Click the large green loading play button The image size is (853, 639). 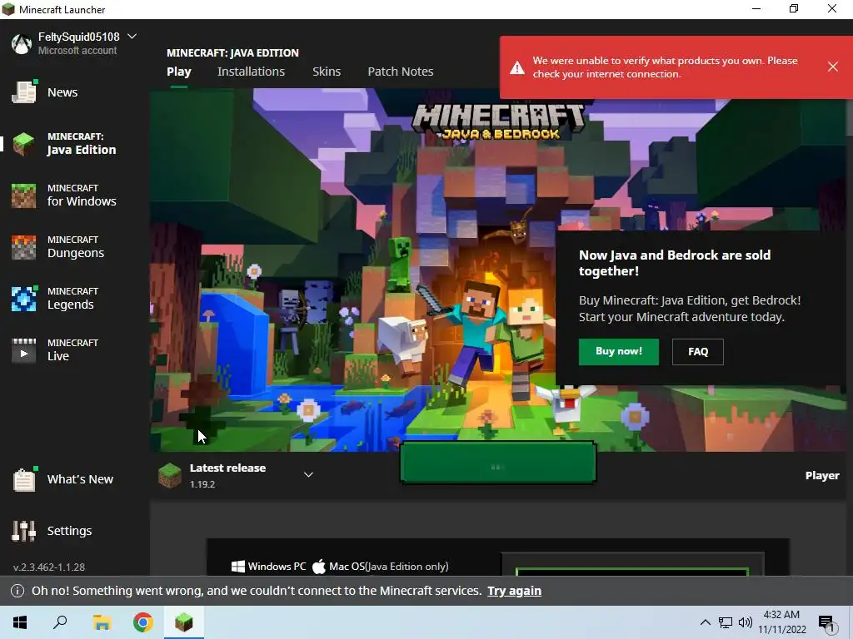(498, 463)
